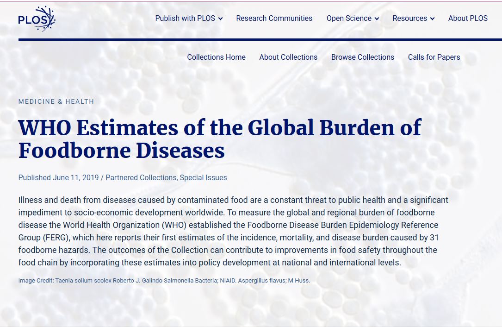Select Browse Collections
This screenshot has height=327, width=502.
(362, 57)
